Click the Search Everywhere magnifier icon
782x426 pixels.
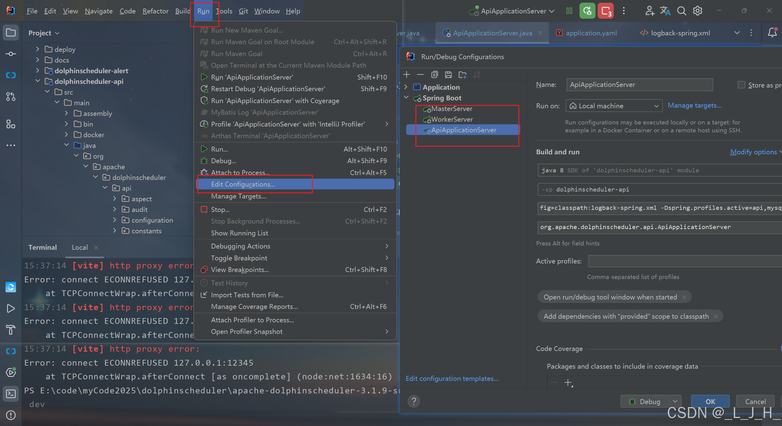point(681,11)
